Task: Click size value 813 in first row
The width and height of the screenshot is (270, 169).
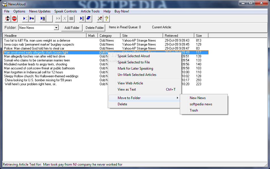Action: click(199, 40)
